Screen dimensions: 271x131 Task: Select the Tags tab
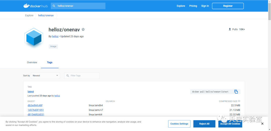click(50, 62)
